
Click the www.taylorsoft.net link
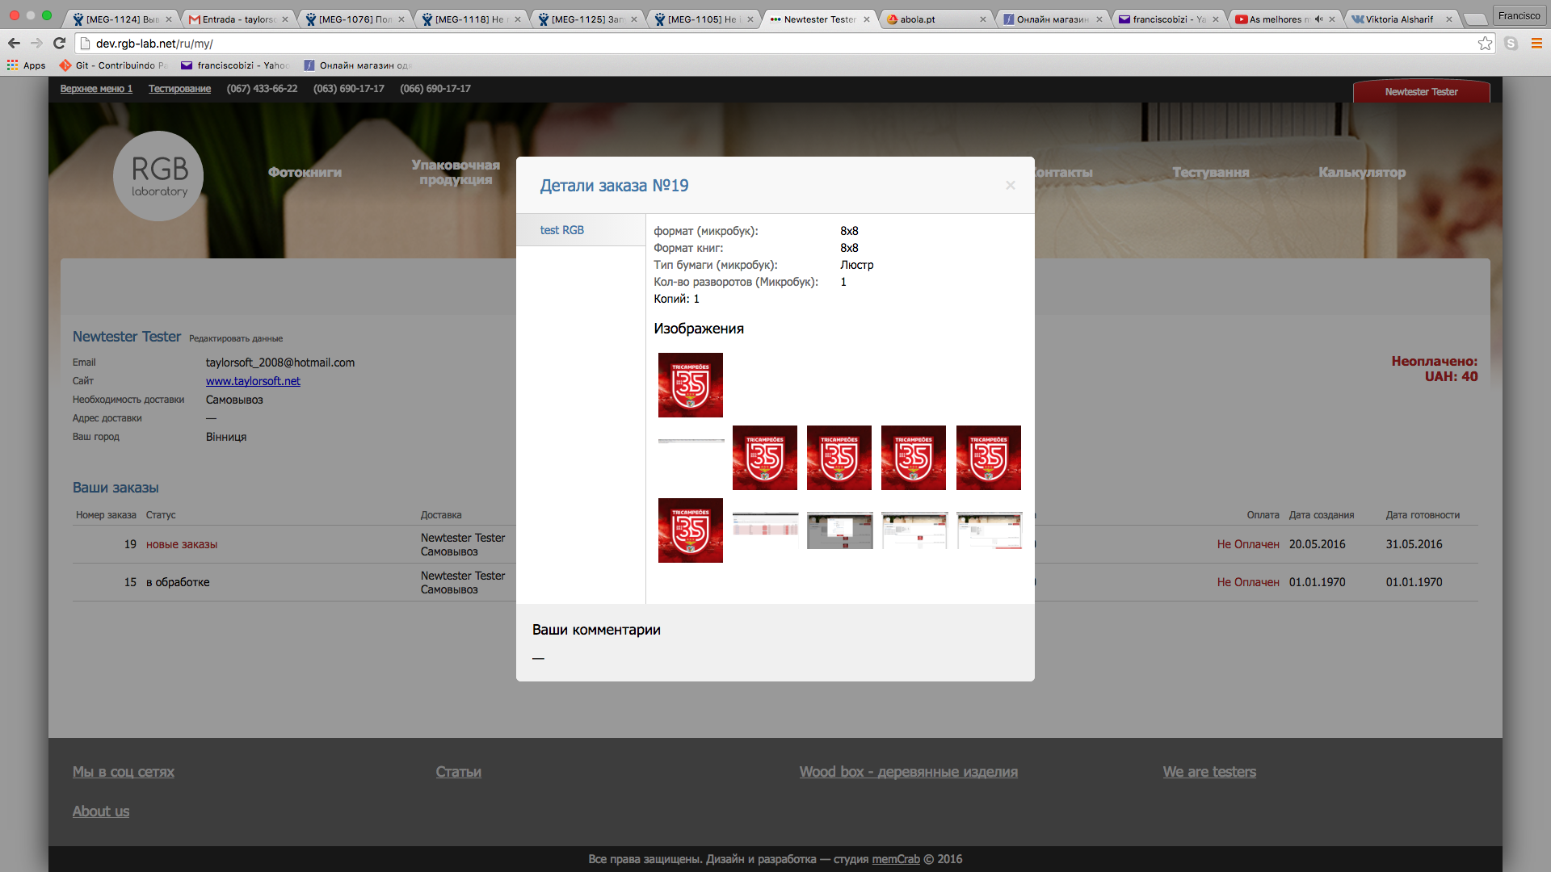[x=253, y=381]
